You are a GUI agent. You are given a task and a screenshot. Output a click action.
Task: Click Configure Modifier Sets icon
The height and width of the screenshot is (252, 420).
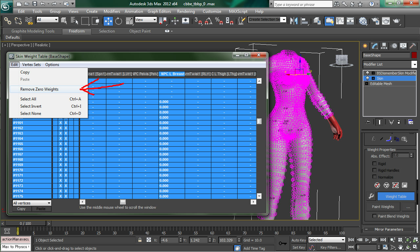tap(410, 122)
